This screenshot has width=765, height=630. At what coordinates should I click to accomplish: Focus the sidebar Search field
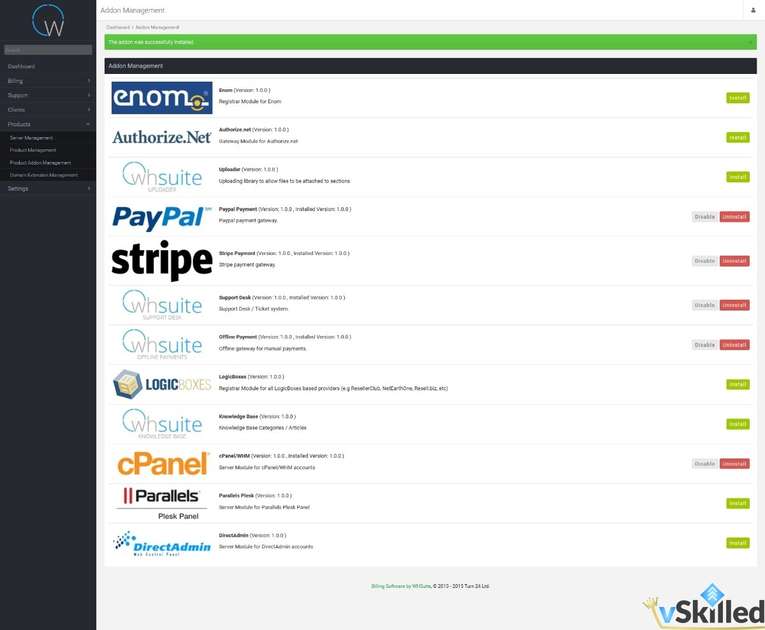[48, 50]
